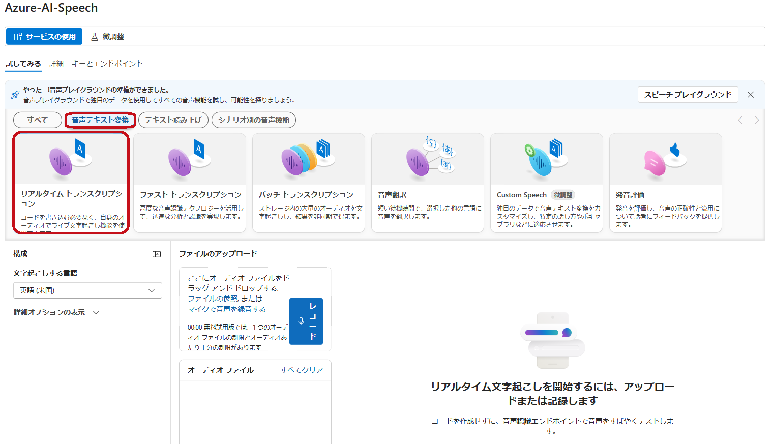Select the リアルタイム トランスクリプション card image
This screenshot has width=773, height=444.
pyautogui.click(x=71, y=159)
